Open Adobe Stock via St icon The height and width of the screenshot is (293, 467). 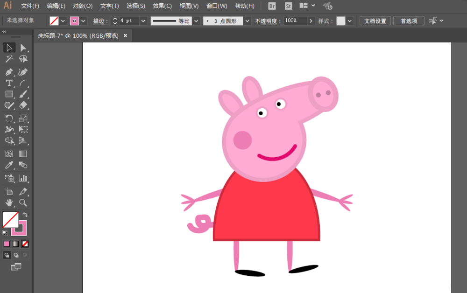288,6
